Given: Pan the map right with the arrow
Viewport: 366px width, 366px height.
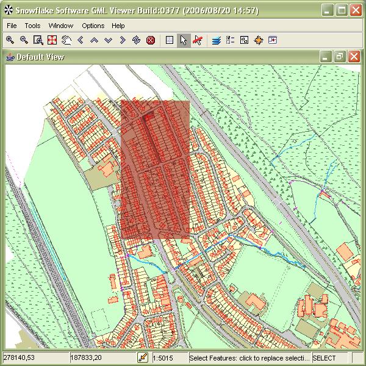Looking at the screenshot, I should click(122, 40).
